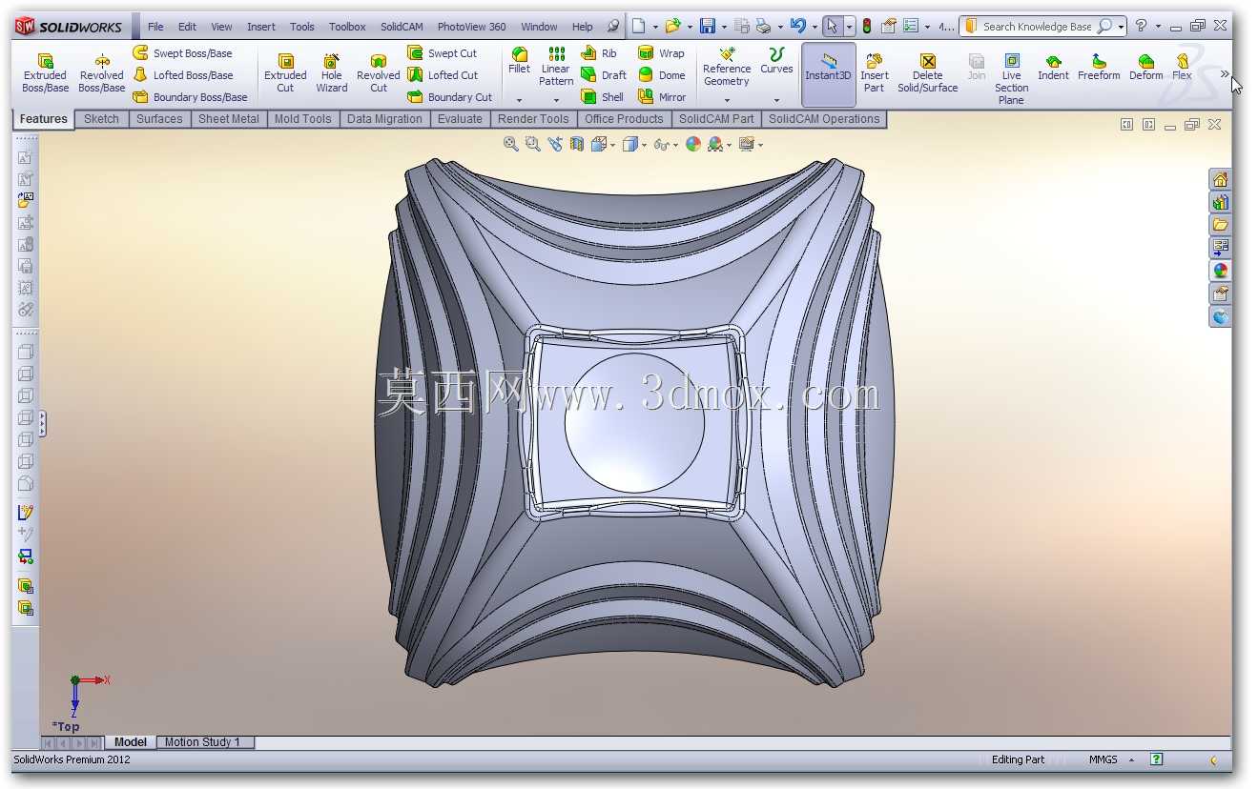This screenshot has width=1258, height=789.
Task: Click Delete Solid/Surface tool
Action: click(927, 72)
